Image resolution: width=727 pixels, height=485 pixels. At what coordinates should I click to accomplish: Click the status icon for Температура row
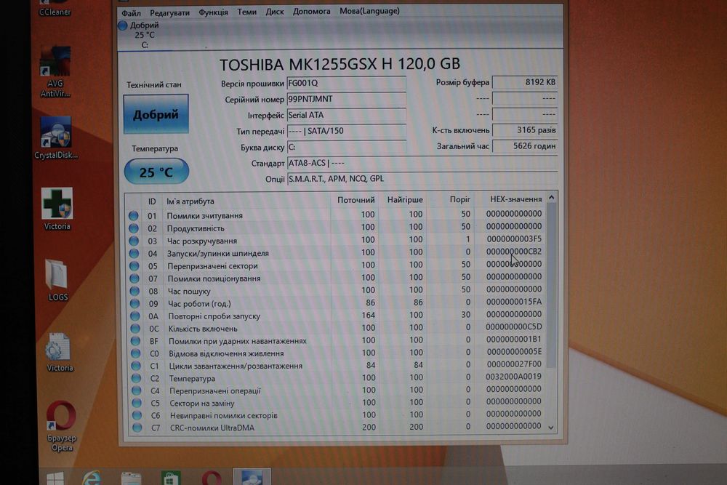pyautogui.click(x=137, y=378)
